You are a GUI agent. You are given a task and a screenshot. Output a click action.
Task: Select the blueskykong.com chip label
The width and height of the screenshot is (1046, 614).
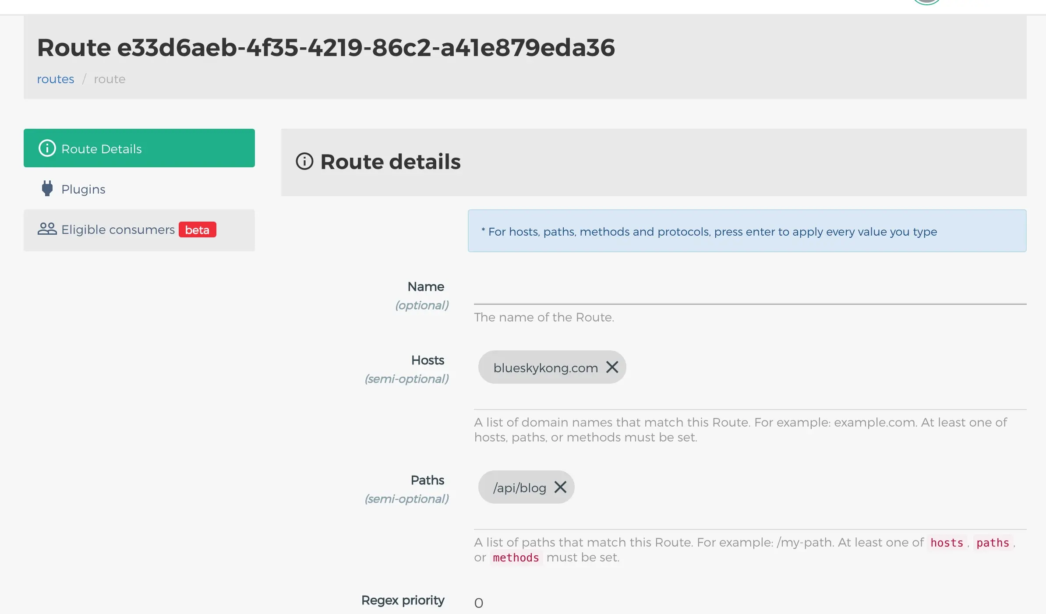(545, 368)
